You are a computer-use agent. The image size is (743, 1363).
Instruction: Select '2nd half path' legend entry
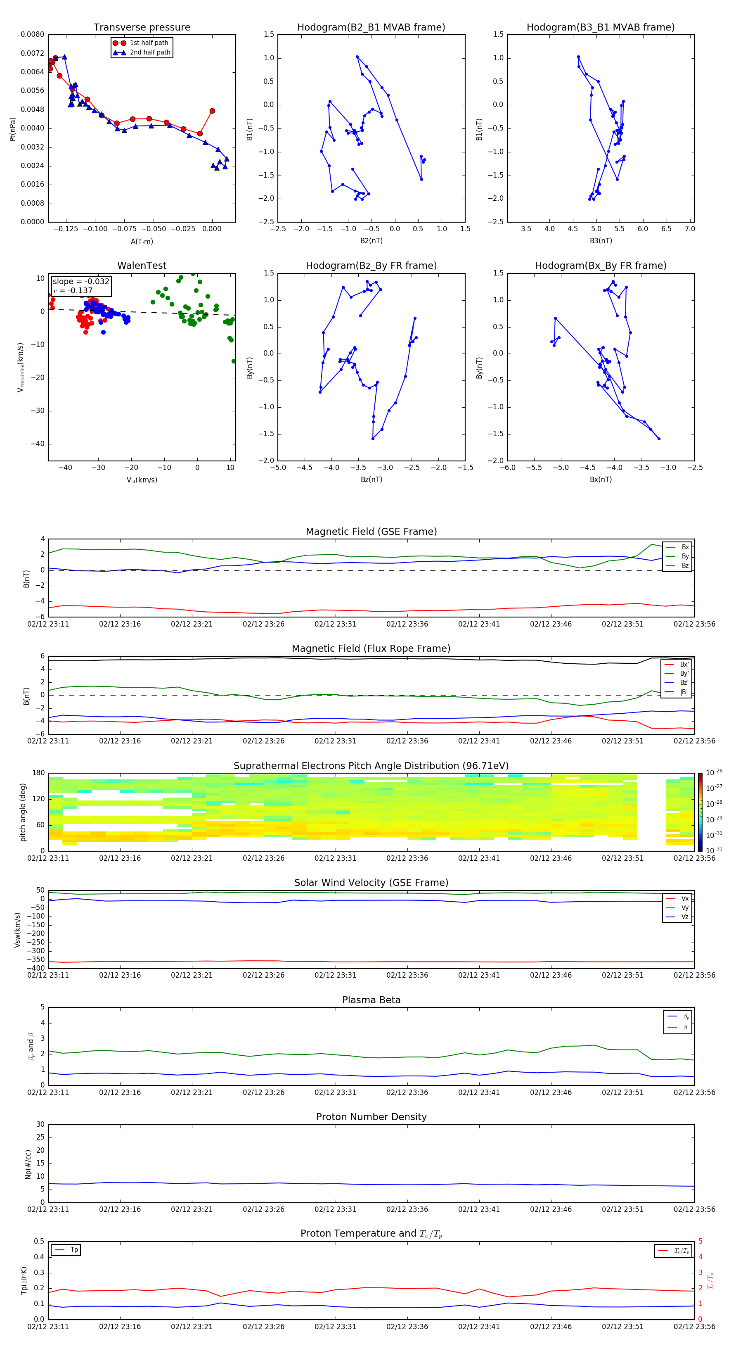point(142,52)
